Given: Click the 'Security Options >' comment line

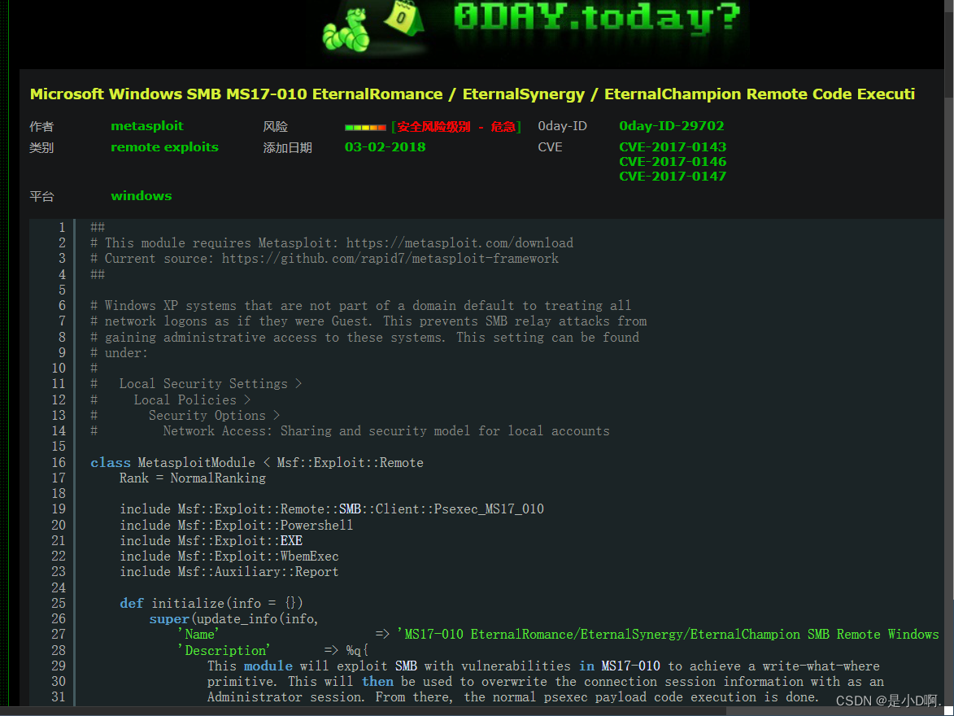Looking at the screenshot, I should tap(214, 415).
